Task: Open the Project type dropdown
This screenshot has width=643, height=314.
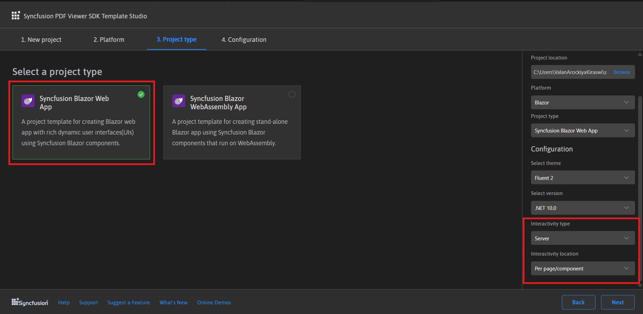Action: click(x=583, y=130)
